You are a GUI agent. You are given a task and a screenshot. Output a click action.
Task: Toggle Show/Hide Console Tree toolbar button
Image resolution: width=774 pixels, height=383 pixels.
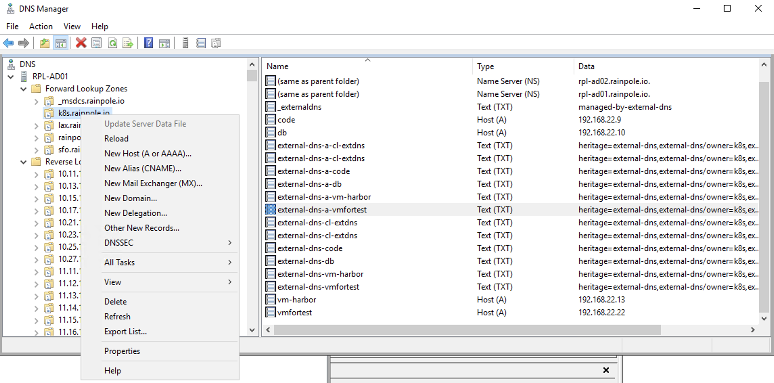coord(61,43)
